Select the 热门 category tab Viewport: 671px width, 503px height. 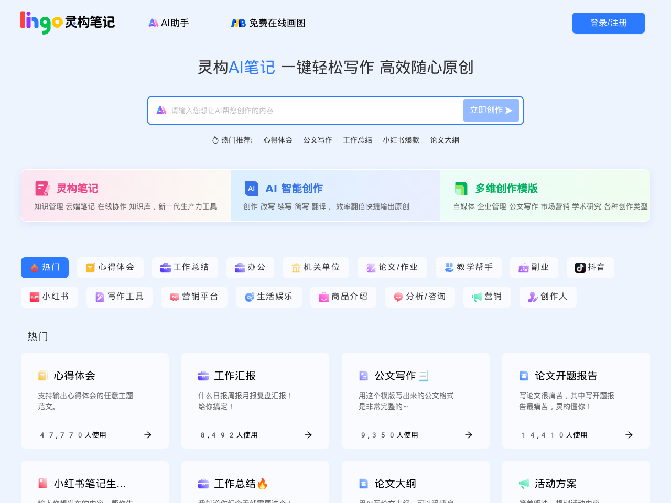point(45,268)
